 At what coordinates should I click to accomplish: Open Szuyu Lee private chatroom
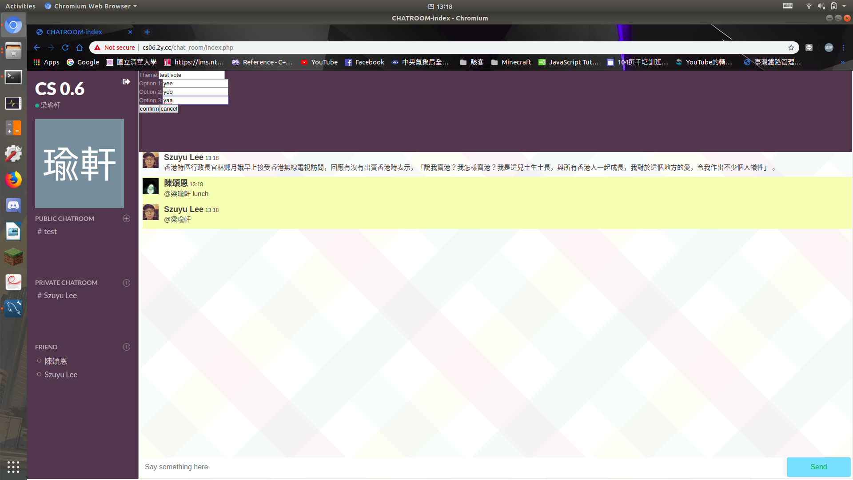pos(60,296)
